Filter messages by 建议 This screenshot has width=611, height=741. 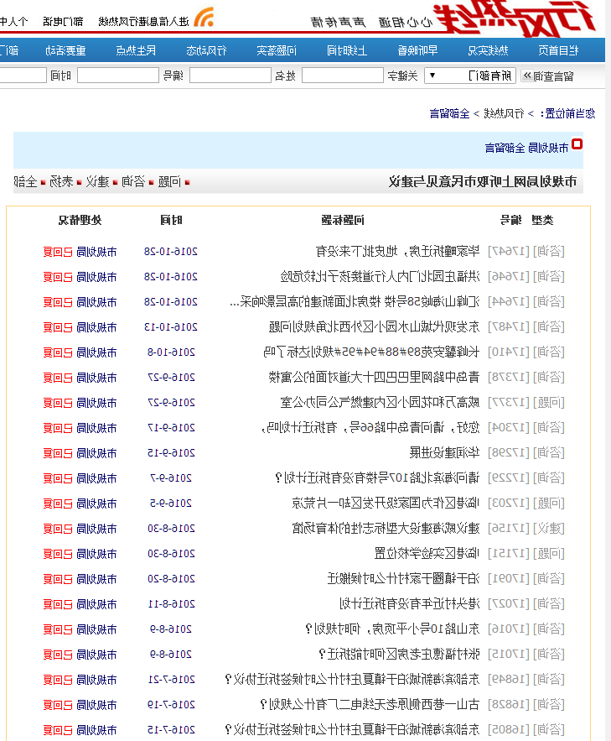[97, 182]
